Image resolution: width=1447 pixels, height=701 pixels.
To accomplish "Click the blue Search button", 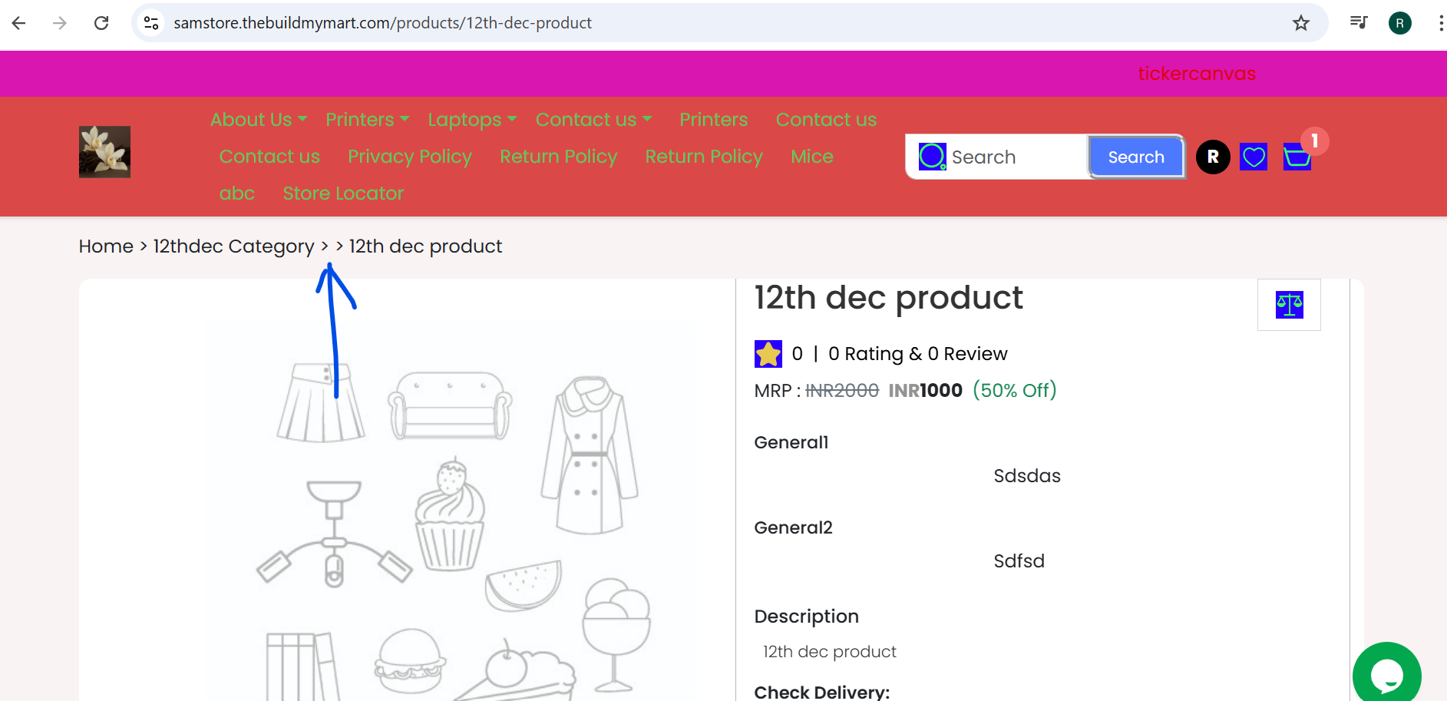I will [1136, 157].
